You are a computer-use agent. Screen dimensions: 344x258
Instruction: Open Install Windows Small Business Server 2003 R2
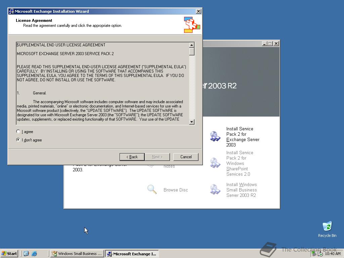pos(242,190)
